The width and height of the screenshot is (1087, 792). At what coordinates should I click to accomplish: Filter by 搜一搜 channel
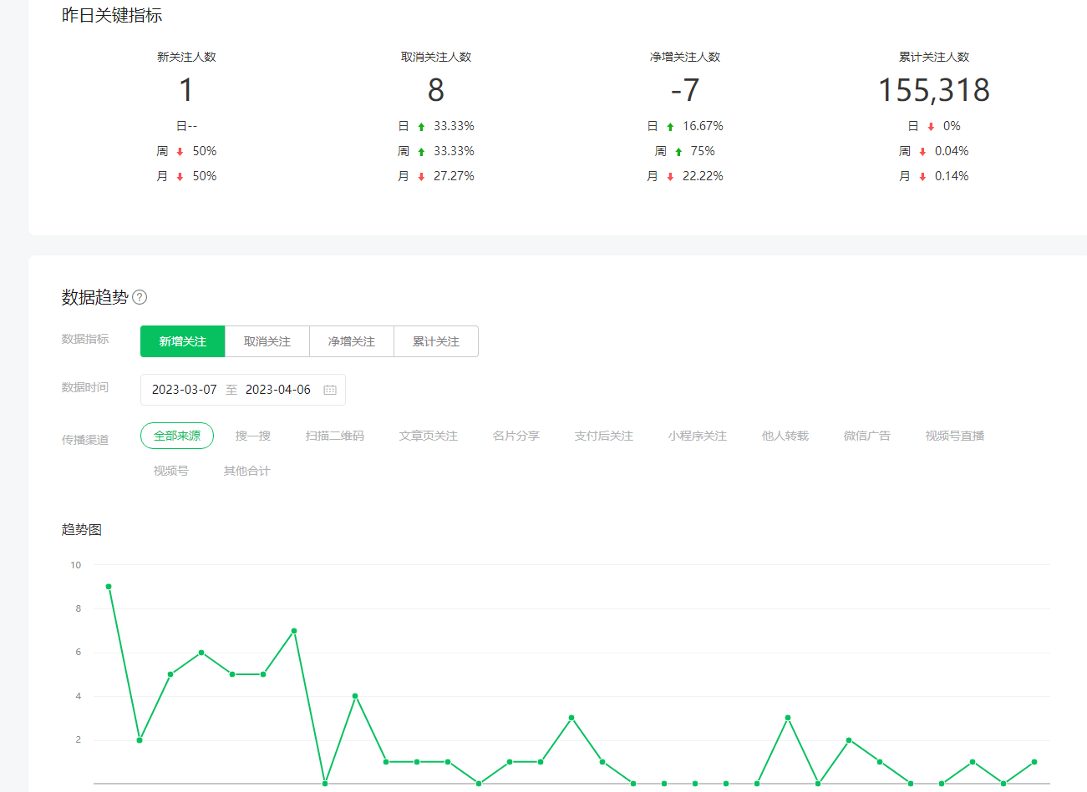(x=253, y=436)
